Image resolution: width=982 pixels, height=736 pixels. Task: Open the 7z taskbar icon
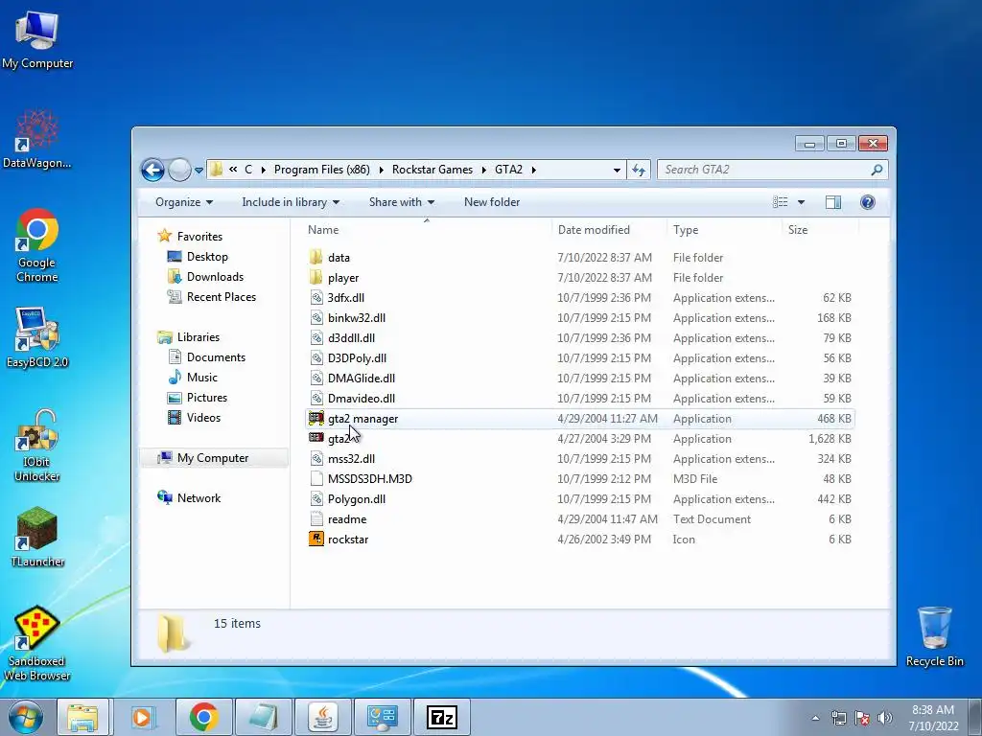[x=441, y=717]
